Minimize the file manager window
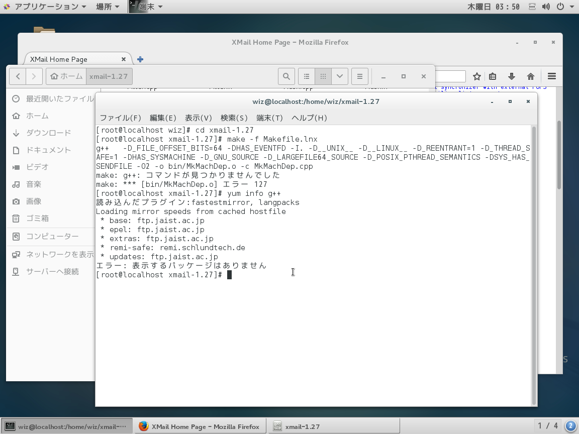579x434 pixels. 383,77
